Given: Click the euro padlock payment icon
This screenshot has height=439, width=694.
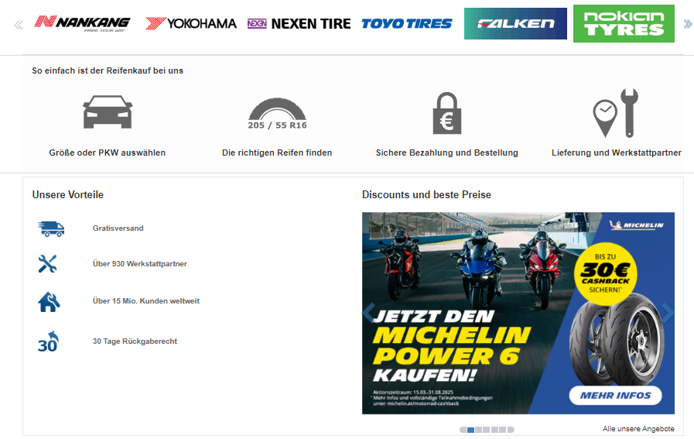Looking at the screenshot, I should pos(447,113).
